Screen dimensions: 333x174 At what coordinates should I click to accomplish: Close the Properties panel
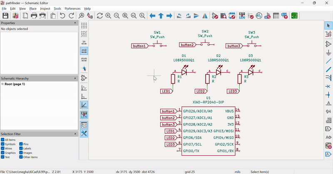tap(75, 23)
